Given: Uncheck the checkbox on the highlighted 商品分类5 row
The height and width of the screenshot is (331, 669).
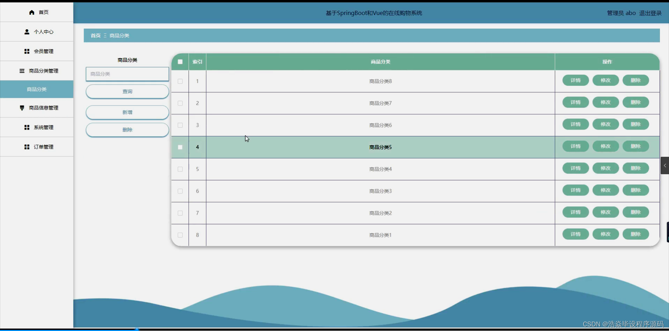Looking at the screenshot, I should pos(180,147).
